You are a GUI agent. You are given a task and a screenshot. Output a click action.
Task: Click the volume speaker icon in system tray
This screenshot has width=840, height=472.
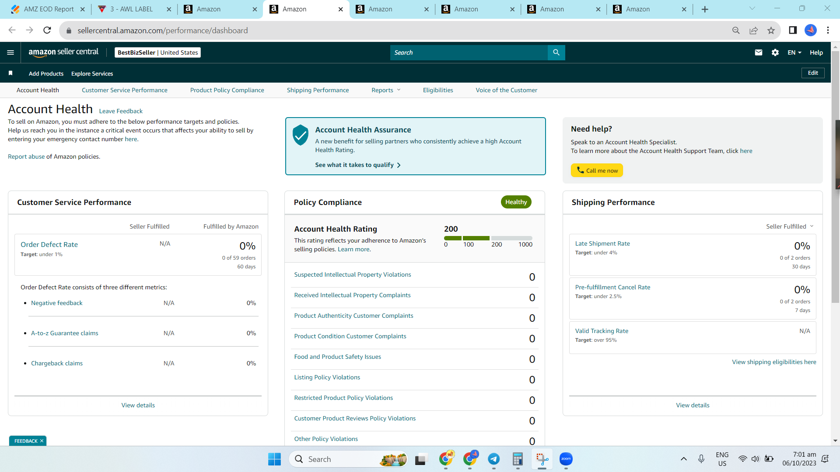(755, 459)
